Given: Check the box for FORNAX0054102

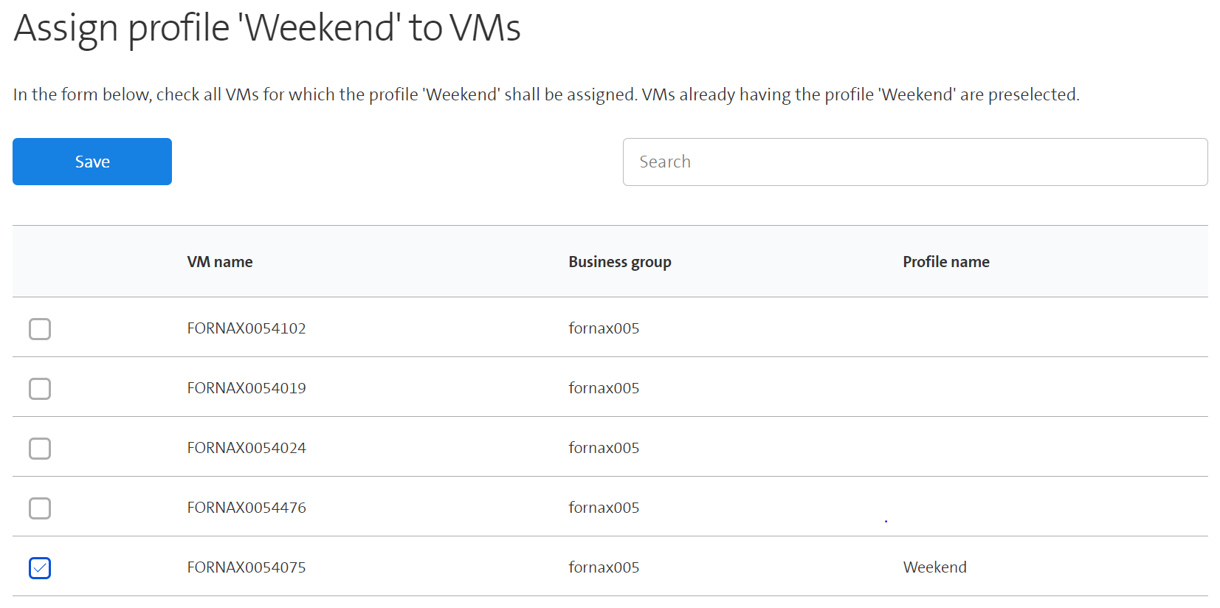Looking at the screenshot, I should click(40, 329).
